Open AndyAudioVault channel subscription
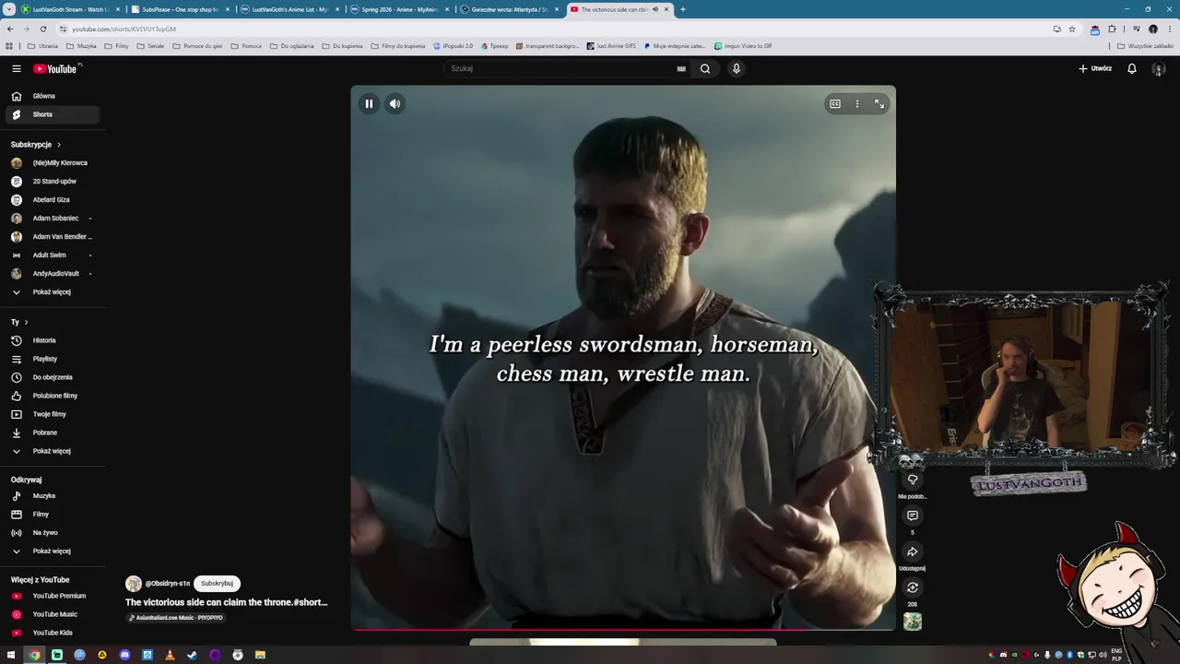Viewport: 1180px width, 664px height. pyautogui.click(x=52, y=274)
